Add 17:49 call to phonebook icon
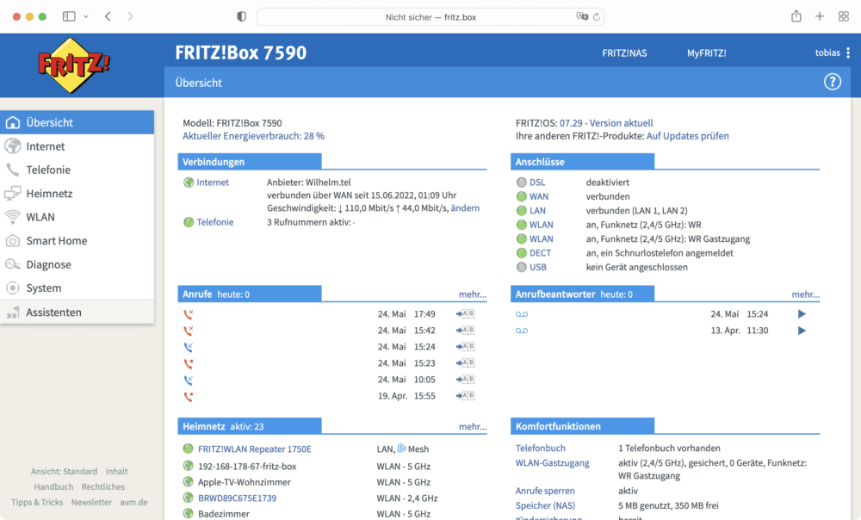The height and width of the screenshot is (520, 861). click(465, 314)
